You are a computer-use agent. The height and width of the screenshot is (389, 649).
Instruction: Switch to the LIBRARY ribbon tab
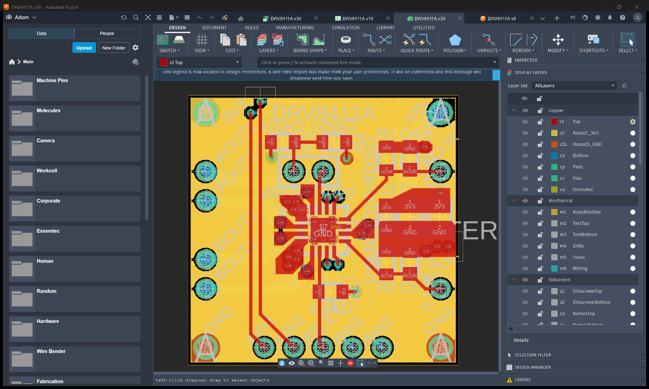385,28
